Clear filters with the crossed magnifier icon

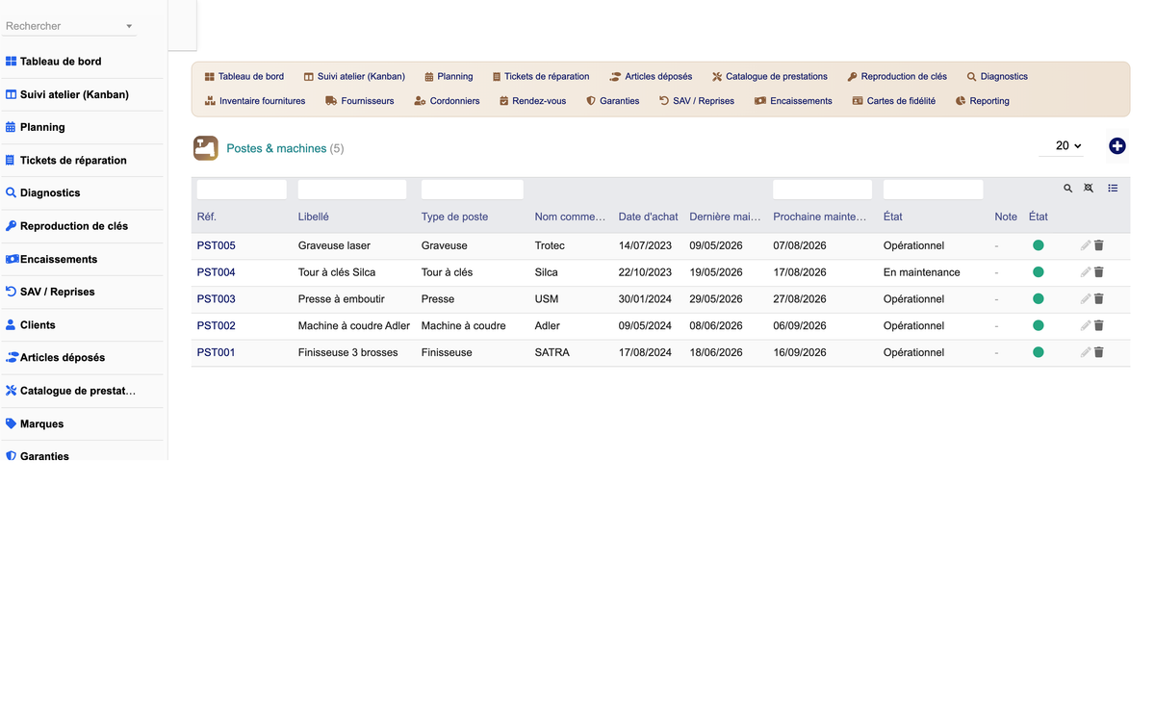click(x=1089, y=188)
